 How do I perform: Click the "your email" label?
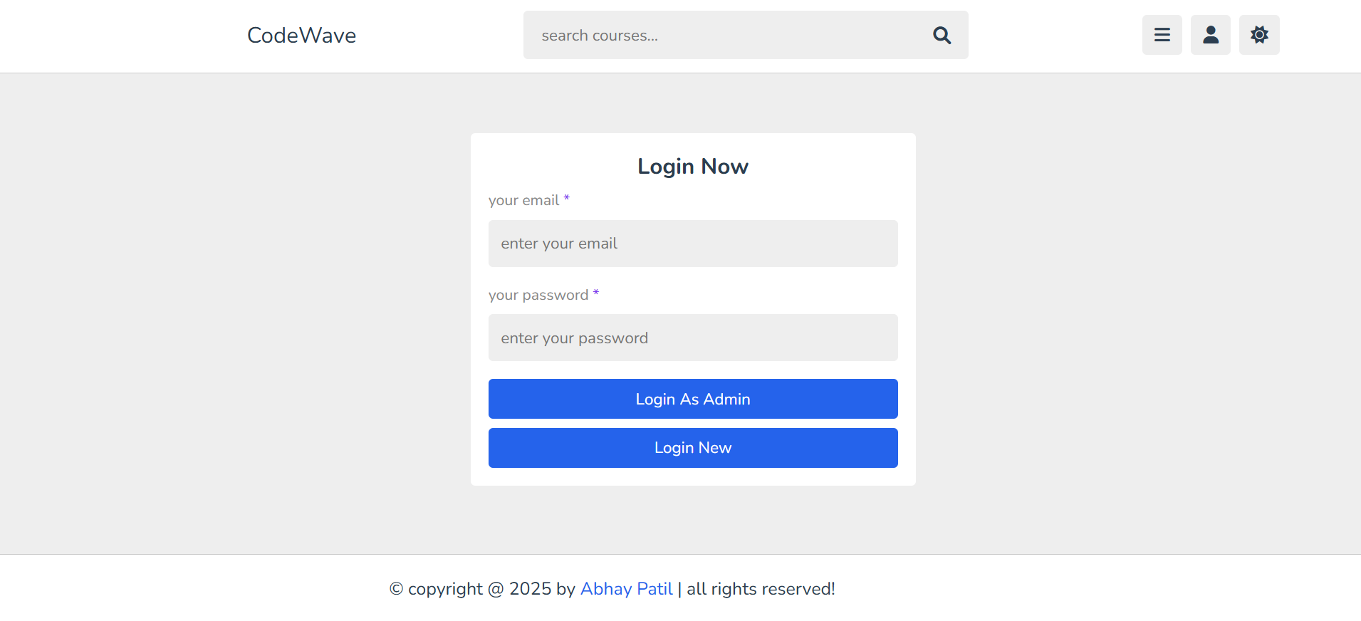click(523, 201)
